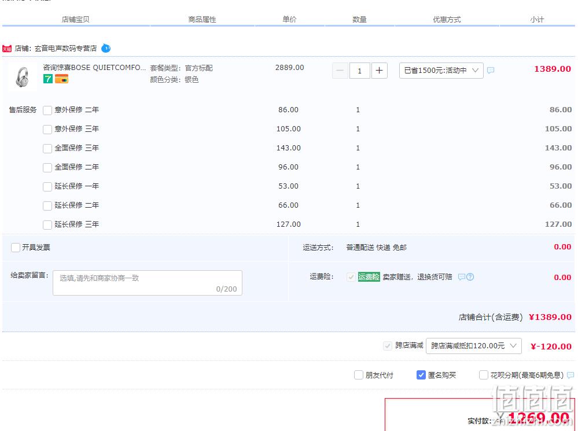Click the ¥-120.00 discount amount
Screen dimensions: 578x431
click(x=551, y=347)
